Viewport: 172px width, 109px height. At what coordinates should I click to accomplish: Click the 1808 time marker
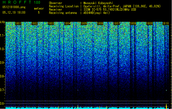point(133,23)
